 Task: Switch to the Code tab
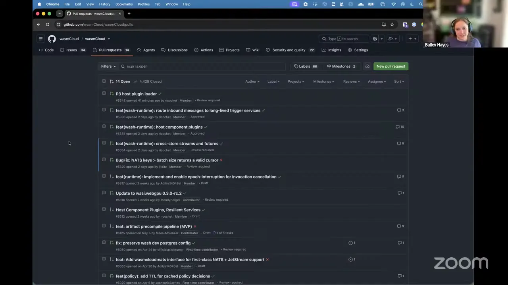click(x=46, y=50)
